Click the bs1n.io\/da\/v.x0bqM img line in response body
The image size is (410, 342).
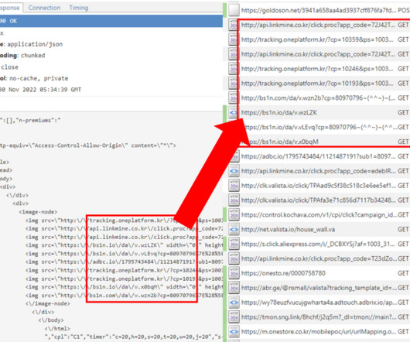tap(125, 287)
